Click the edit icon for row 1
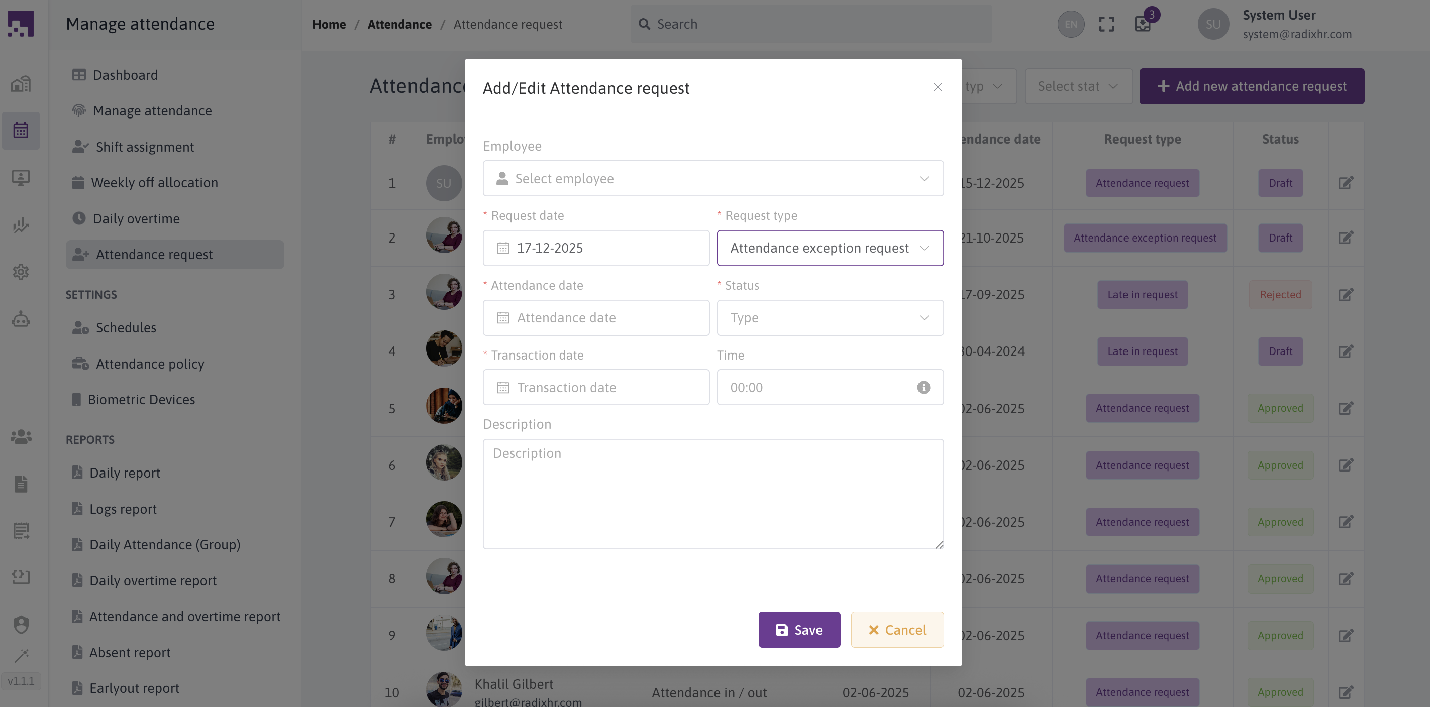1430x707 pixels. pos(1345,183)
